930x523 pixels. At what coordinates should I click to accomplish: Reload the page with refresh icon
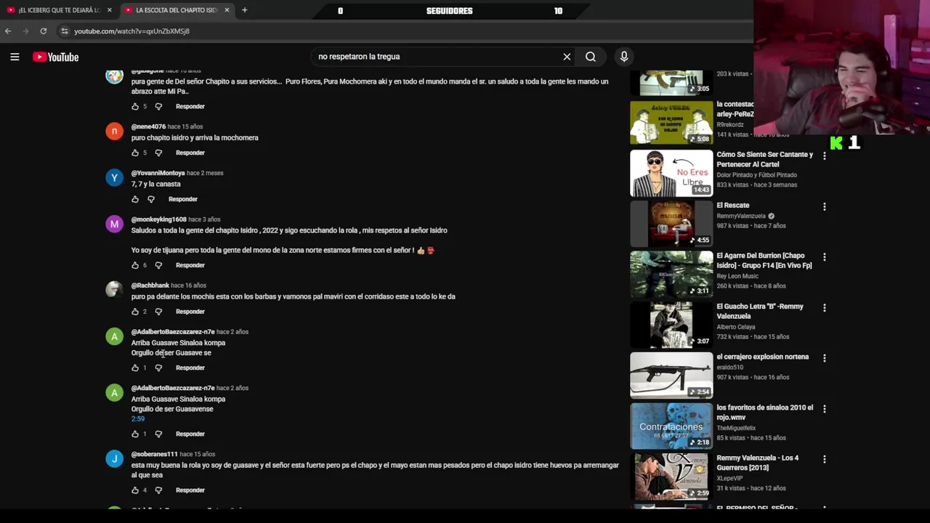pos(44,31)
